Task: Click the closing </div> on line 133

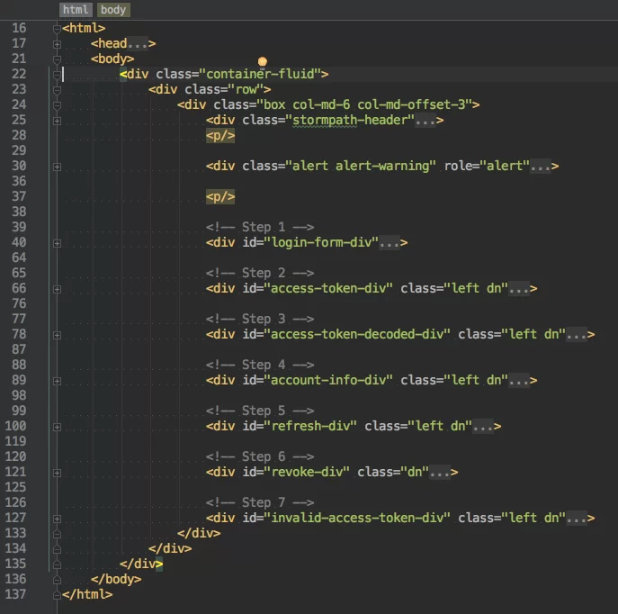Action: [x=199, y=533]
